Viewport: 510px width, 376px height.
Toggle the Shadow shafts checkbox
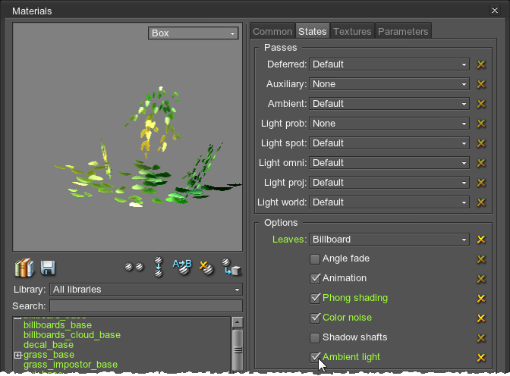click(x=315, y=338)
